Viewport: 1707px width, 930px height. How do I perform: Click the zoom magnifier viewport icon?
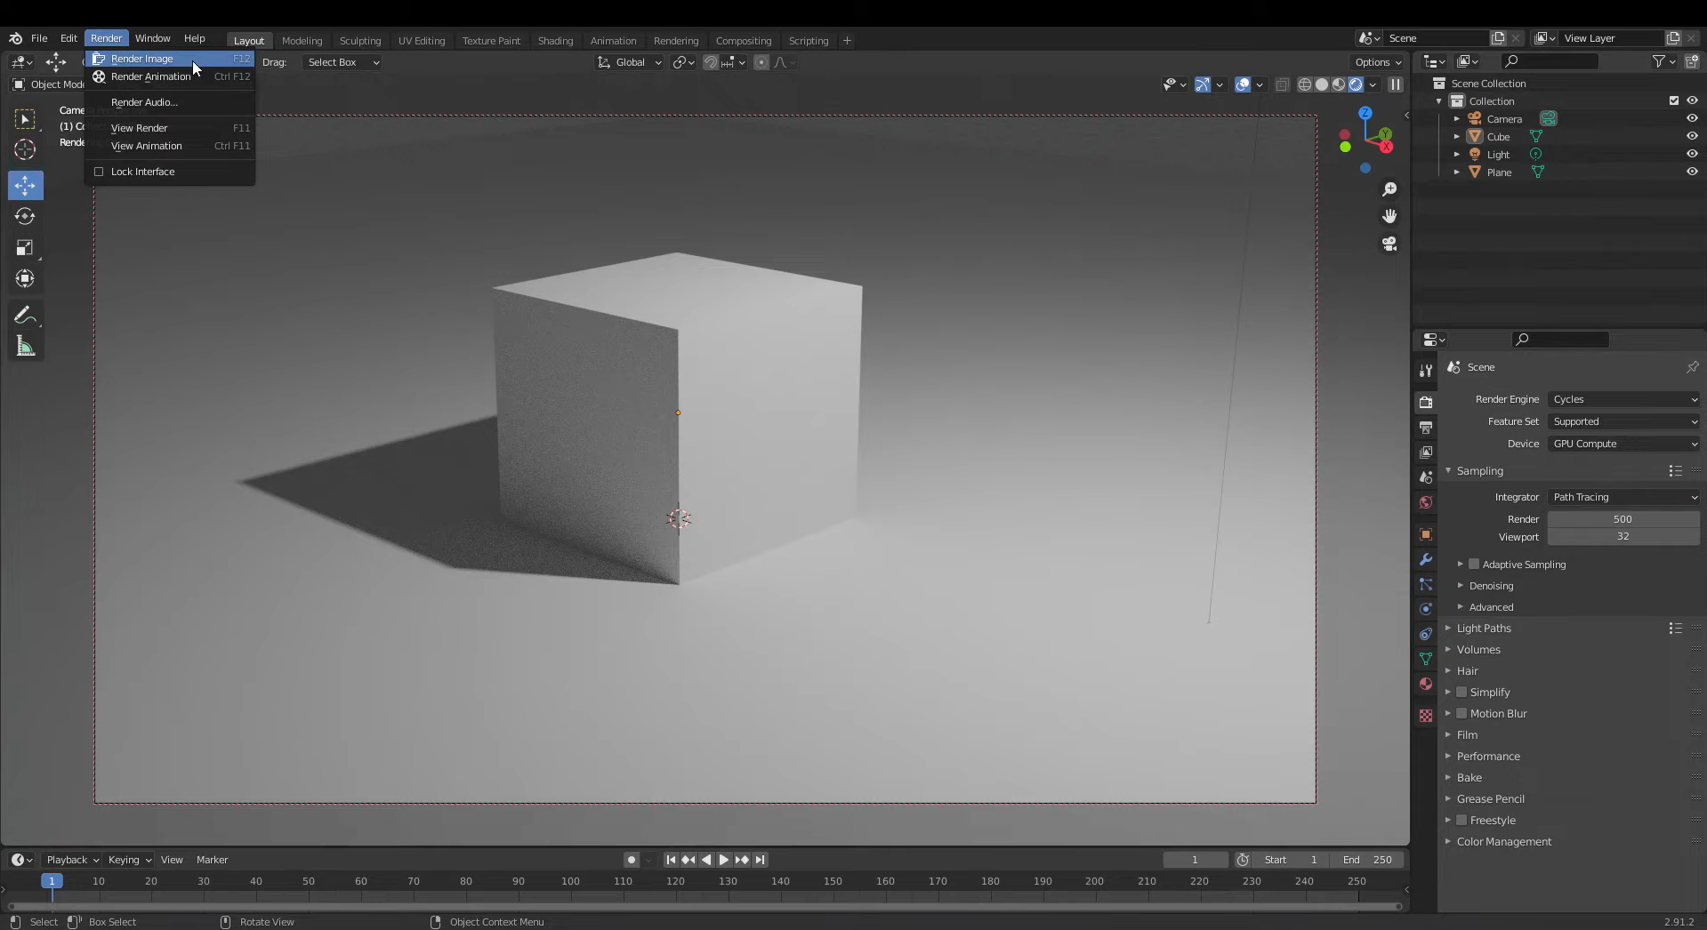click(1389, 189)
